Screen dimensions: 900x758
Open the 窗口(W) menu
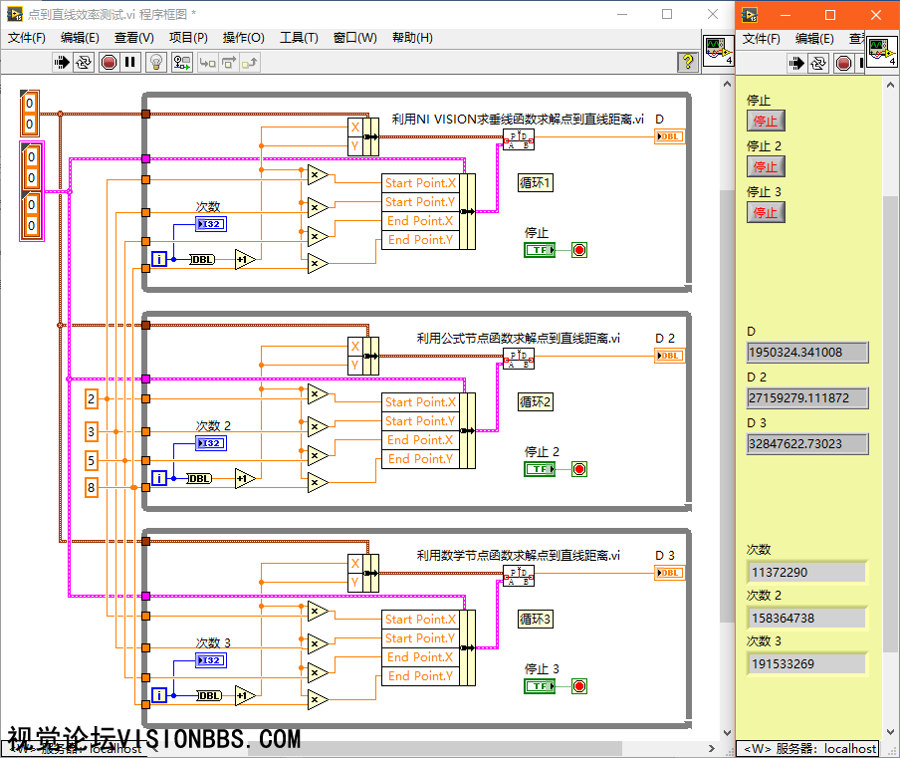pyautogui.click(x=354, y=37)
